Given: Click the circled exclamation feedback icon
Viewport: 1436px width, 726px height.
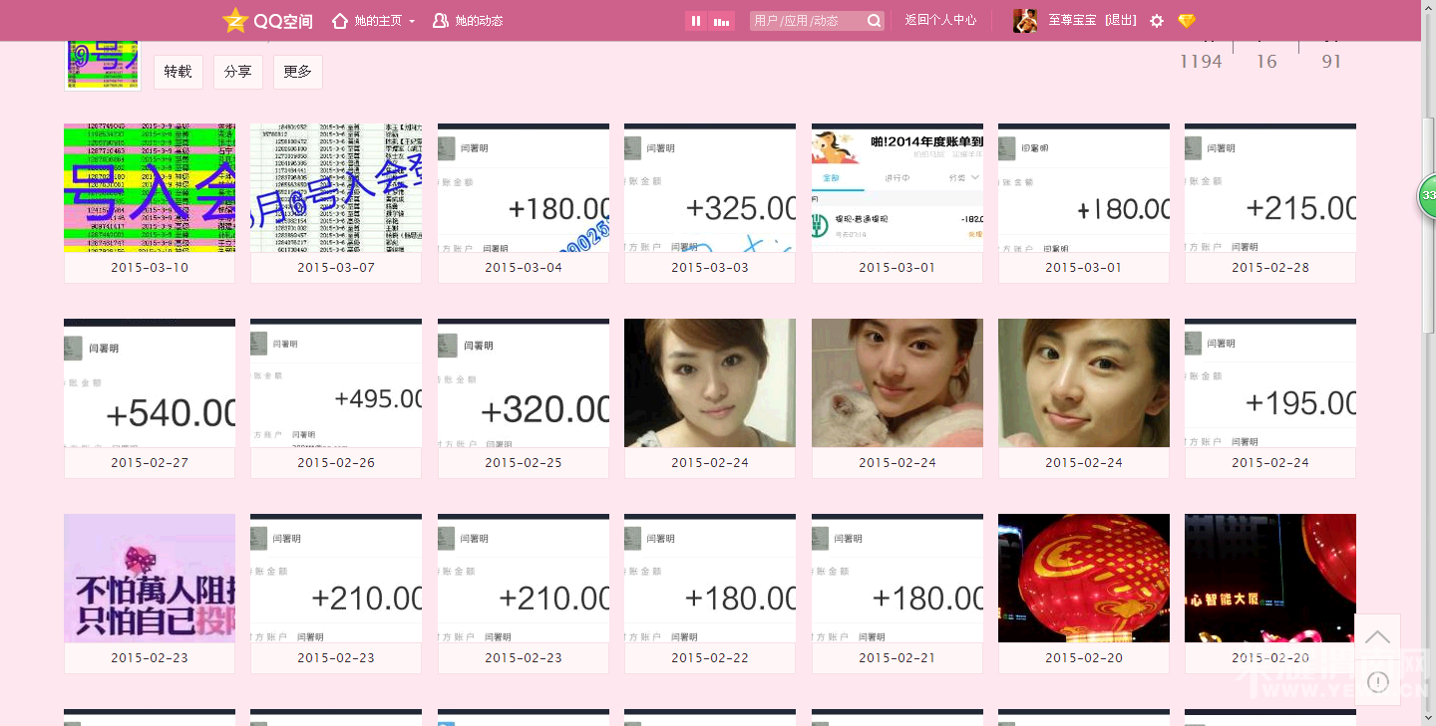Looking at the screenshot, I should 1377,682.
